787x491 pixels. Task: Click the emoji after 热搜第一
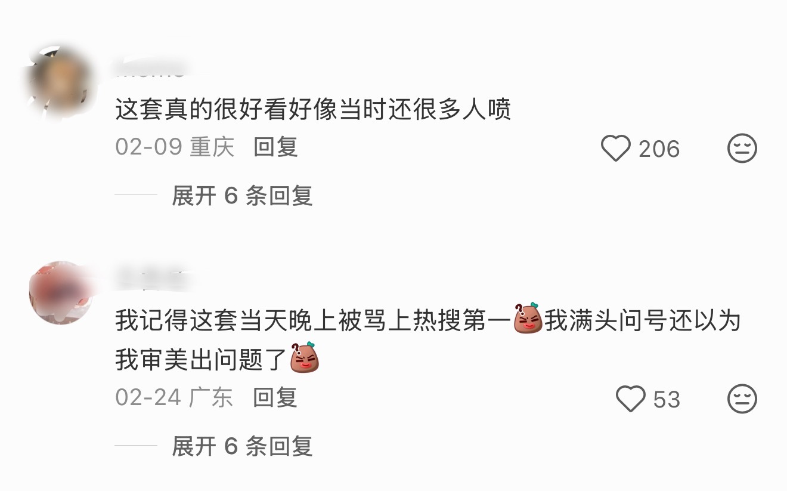pyautogui.click(x=528, y=319)
